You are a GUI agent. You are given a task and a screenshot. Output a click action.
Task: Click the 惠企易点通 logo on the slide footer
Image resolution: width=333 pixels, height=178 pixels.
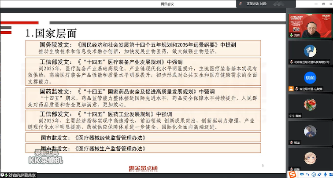tap(143, 168)
